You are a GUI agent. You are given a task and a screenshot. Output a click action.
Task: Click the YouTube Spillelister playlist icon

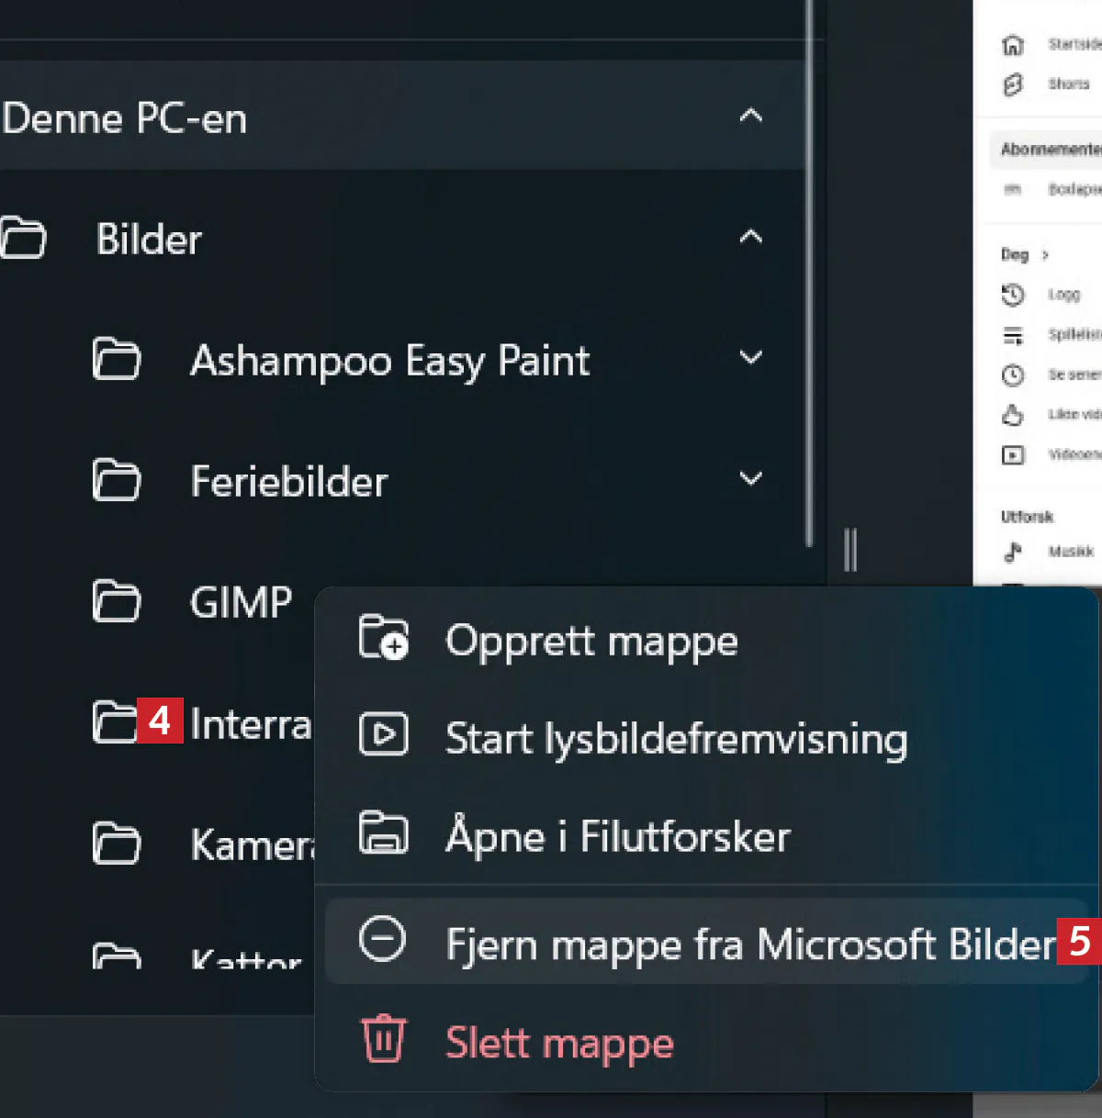1012,335
